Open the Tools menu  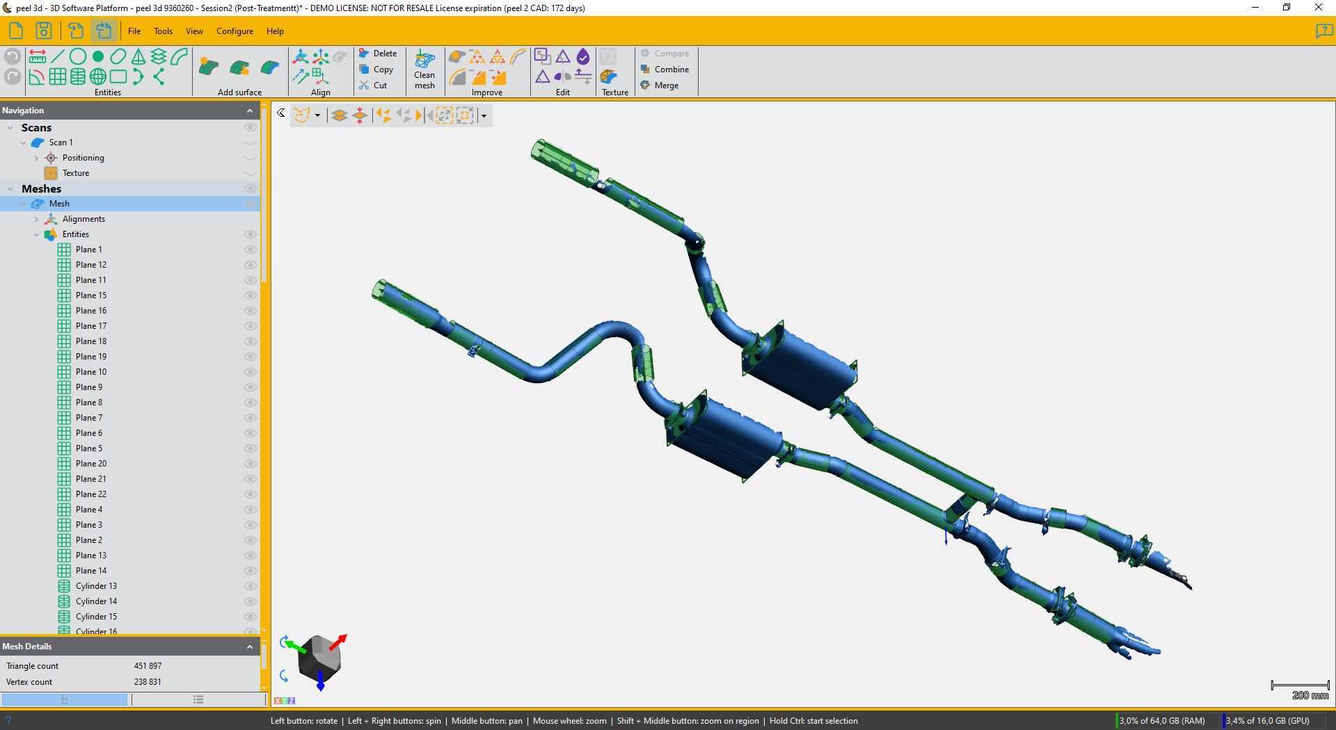point(163,31)
